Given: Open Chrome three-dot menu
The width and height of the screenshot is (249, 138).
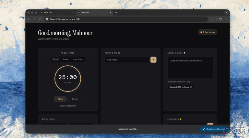Looking at the screenshot, I should (x=226, y=19).
